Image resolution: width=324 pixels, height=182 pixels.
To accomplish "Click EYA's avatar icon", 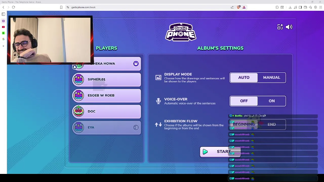I will coord(78,127).
